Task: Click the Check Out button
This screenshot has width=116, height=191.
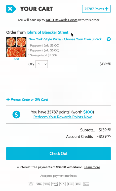Action: [58, 153]
